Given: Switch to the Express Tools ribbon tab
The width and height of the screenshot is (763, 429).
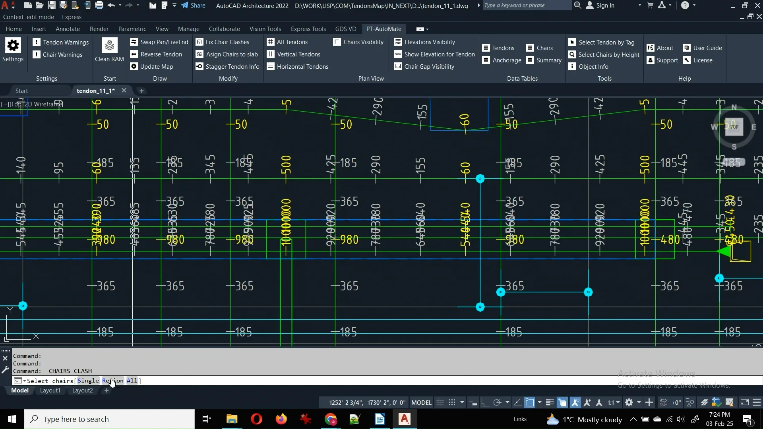Looking at the screenshot, I should [308, 29].
